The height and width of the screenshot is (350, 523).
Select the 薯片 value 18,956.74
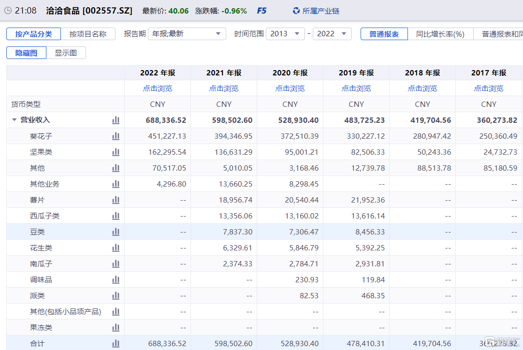[x=235, y=200]
